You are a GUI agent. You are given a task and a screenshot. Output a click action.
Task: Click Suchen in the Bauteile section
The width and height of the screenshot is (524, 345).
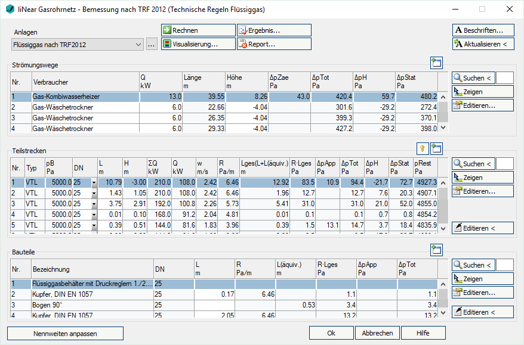point(473,265)
